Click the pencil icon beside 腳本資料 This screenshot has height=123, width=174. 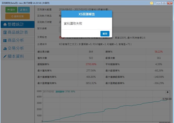(x=5, y=56)
